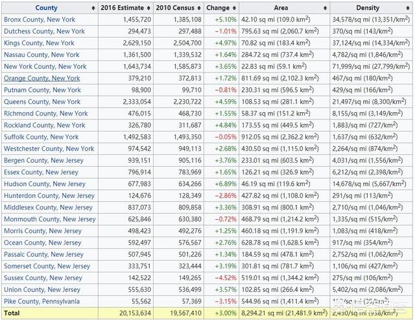Viewport: 415px width, 321px height.
Task: Open Monmouth County, New Jersey link
Action: (x=49, y=219)
